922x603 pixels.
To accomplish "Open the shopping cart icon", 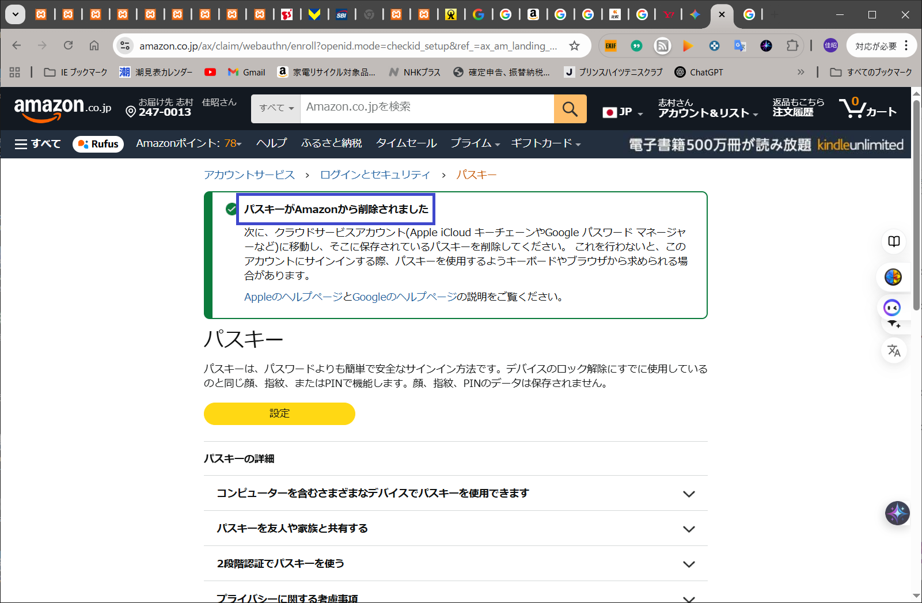I will click(867, 108).
